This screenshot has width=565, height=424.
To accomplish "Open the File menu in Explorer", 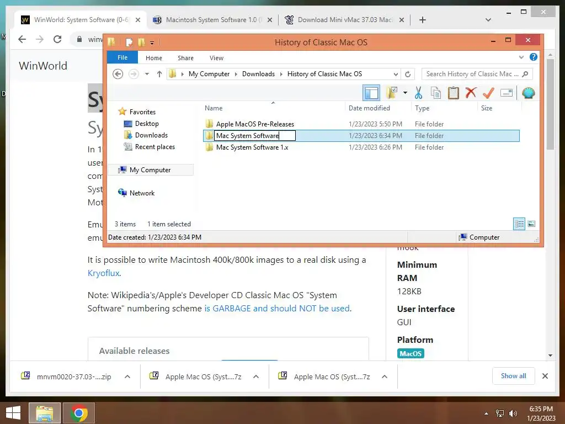I will coord(122,57).
